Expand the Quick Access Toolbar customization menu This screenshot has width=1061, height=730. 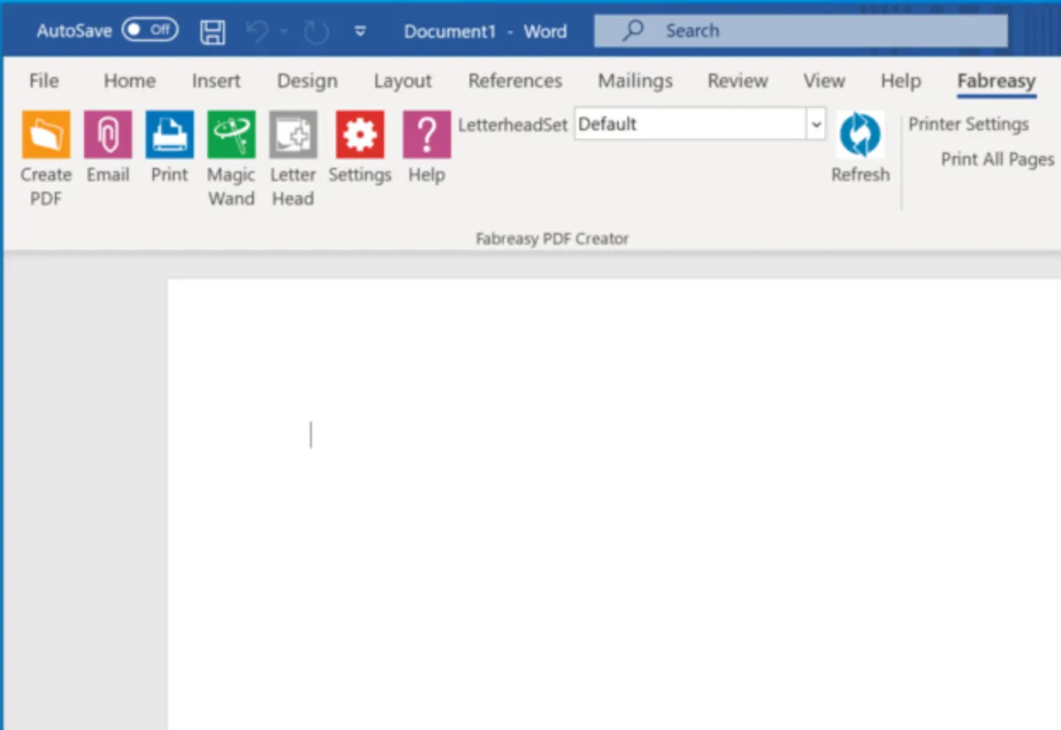(x=360, y=30)
